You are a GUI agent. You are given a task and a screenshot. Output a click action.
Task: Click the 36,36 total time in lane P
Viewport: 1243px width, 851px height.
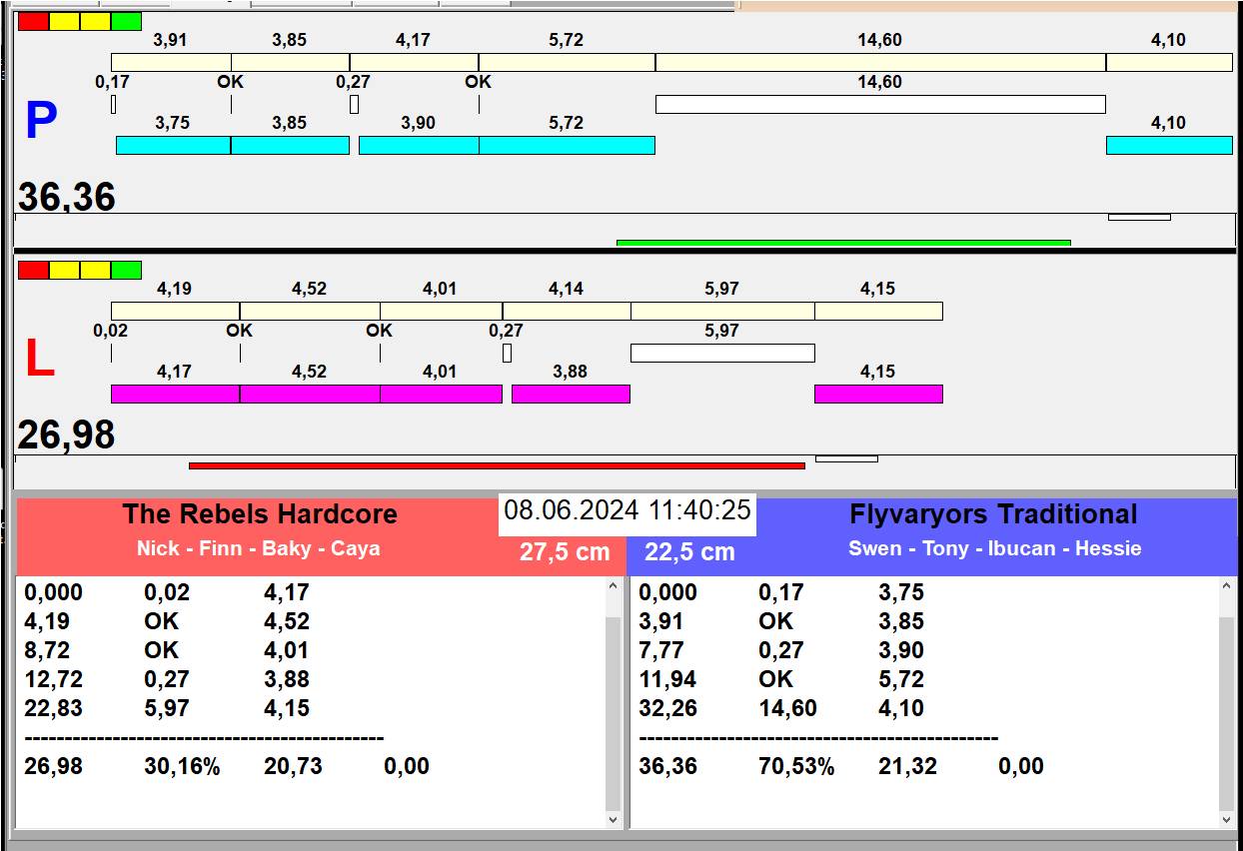67,197
